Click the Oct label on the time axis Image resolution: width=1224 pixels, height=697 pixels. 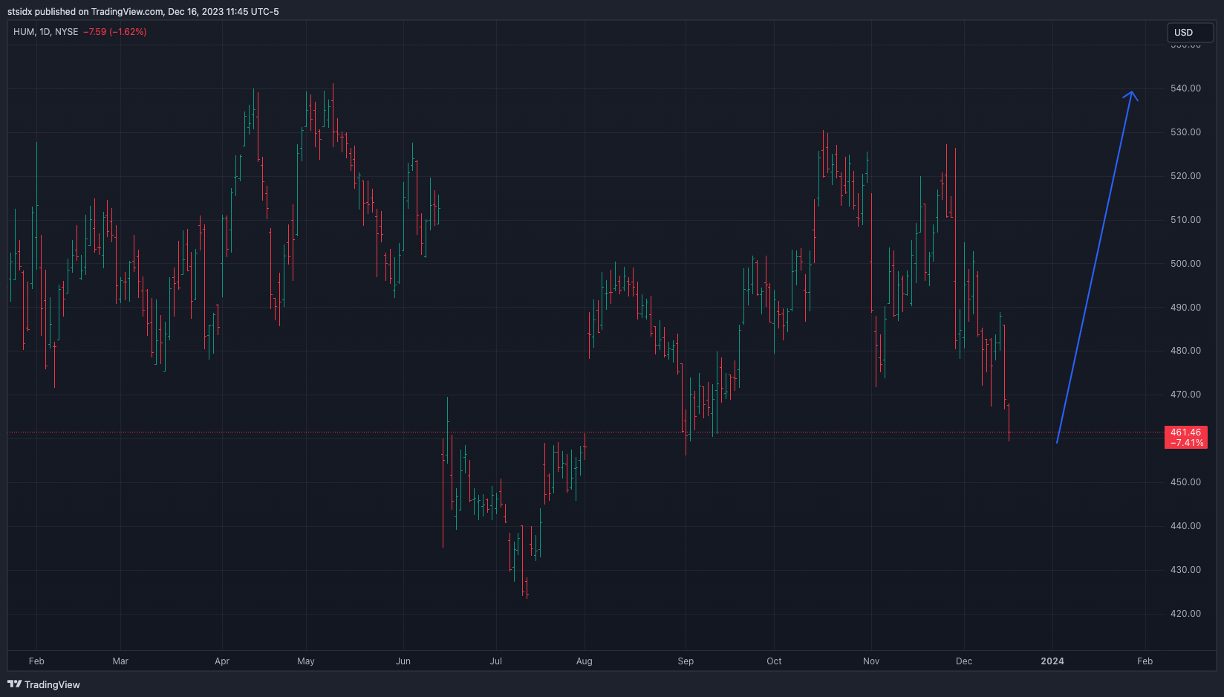[774, 661]
